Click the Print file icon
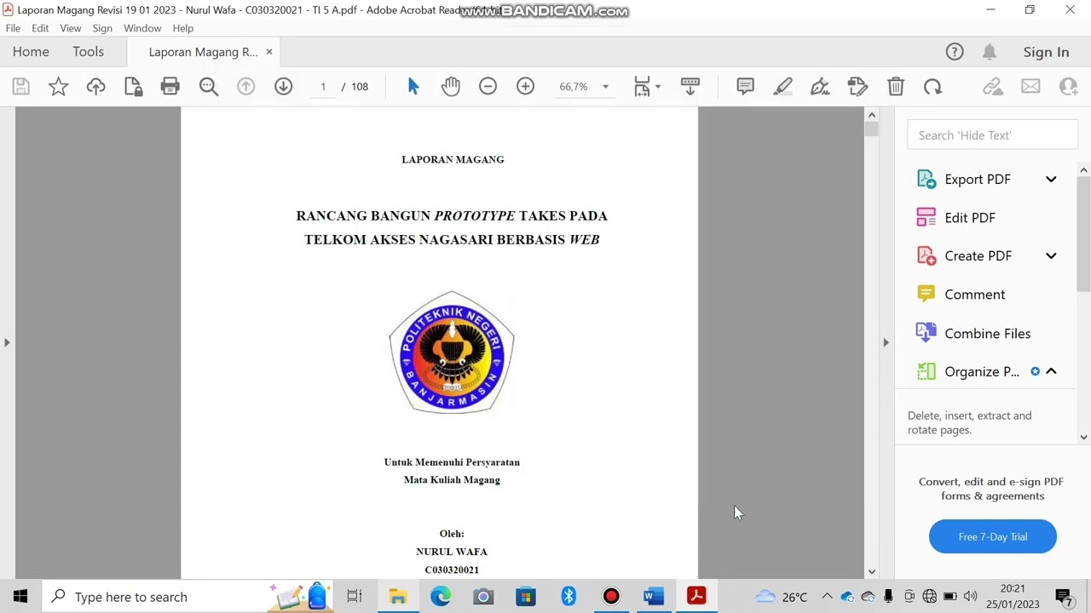This screenshot has height=613, width=1091. coord(170,86)
